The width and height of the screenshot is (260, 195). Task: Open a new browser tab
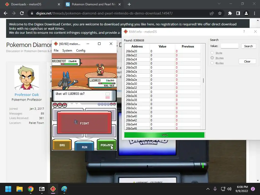pos(129,5)
